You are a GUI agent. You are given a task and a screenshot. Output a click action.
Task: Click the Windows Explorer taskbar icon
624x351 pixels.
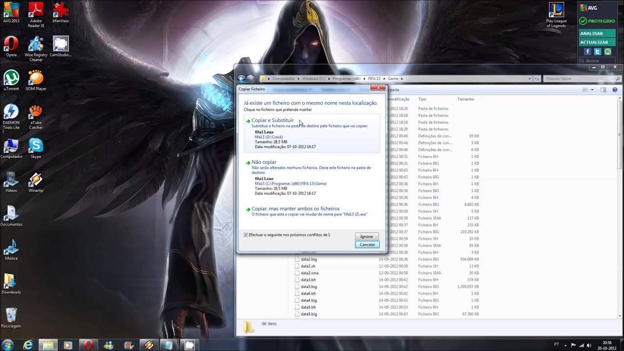[48, 345]
